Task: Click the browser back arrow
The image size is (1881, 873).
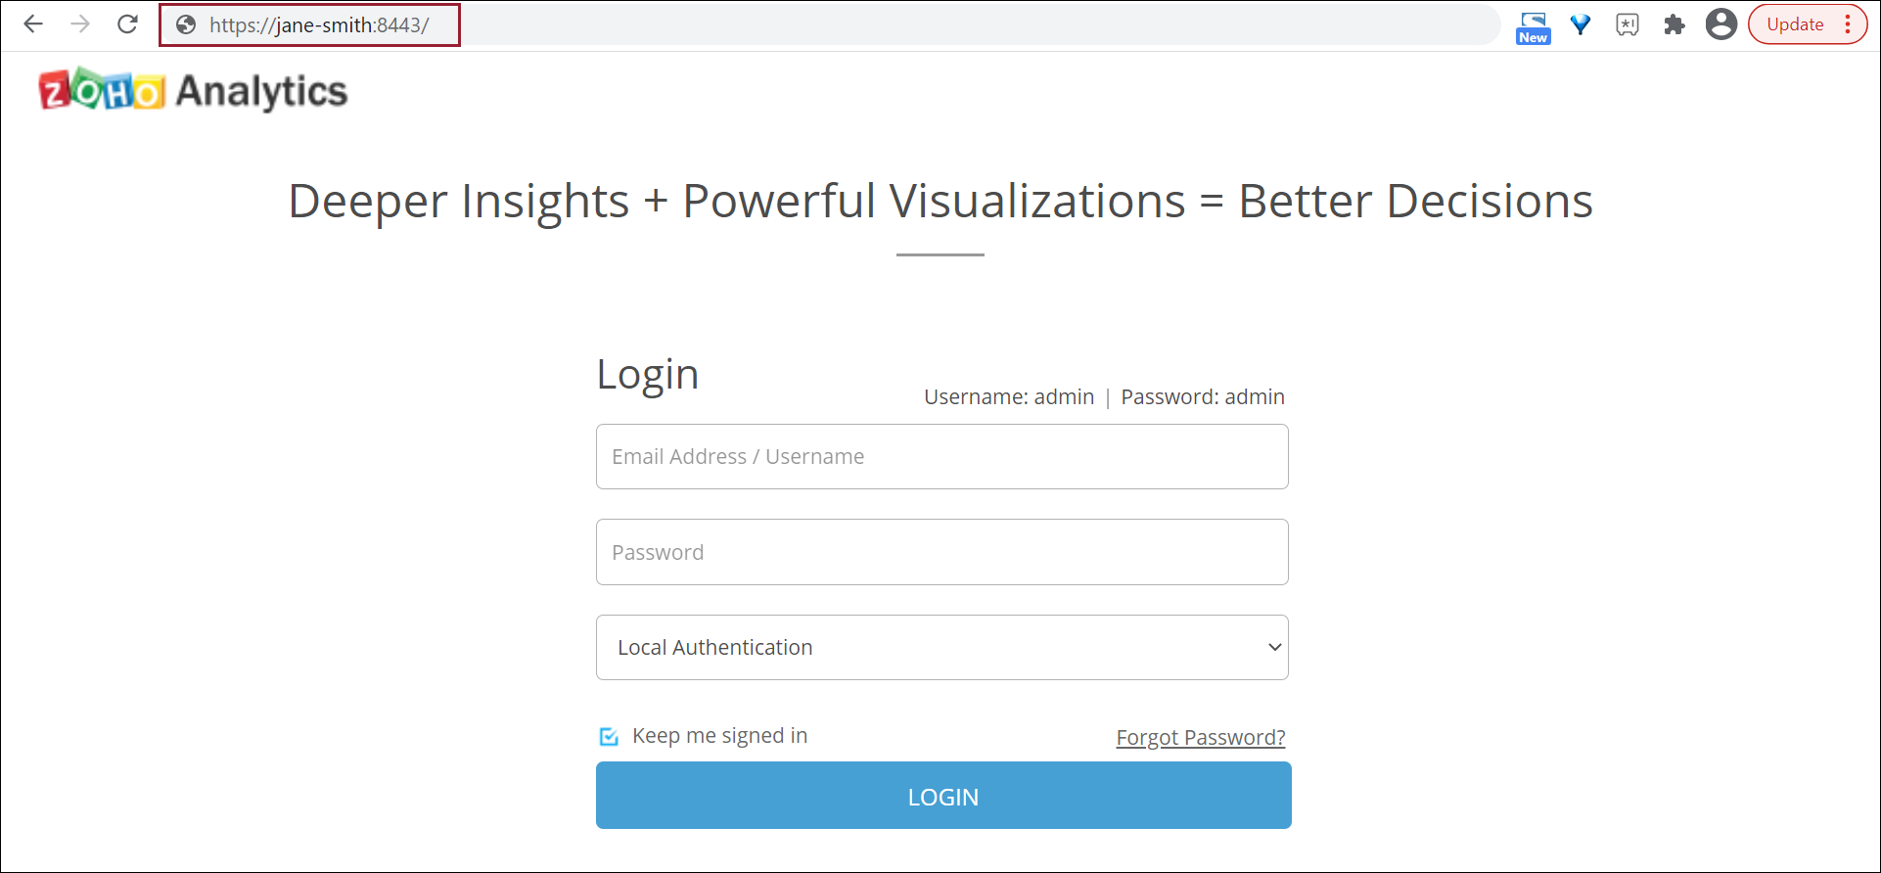Action: click(x=33, y=24)
